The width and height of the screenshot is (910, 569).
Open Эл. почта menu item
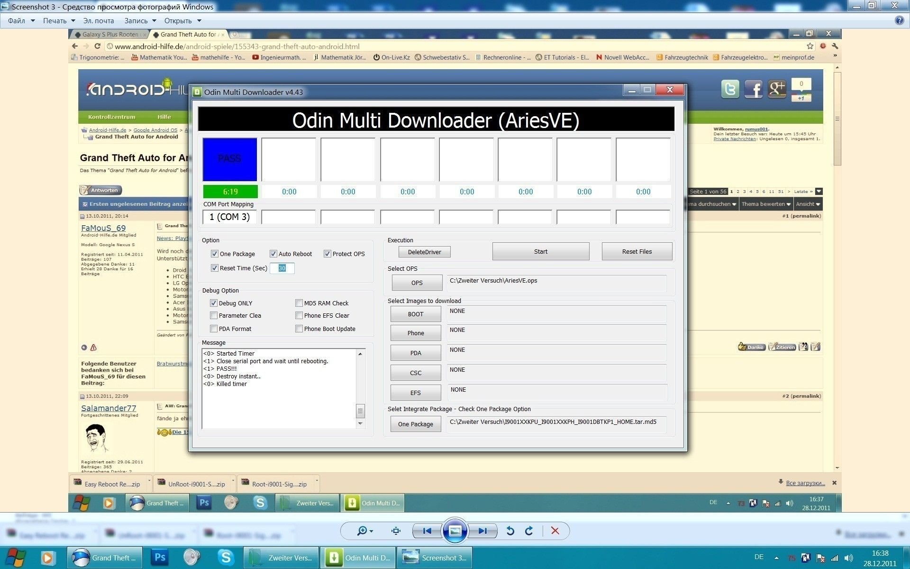coord(99,21)
